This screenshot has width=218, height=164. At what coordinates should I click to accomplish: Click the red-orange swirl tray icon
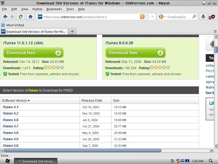tap(177, 161)
